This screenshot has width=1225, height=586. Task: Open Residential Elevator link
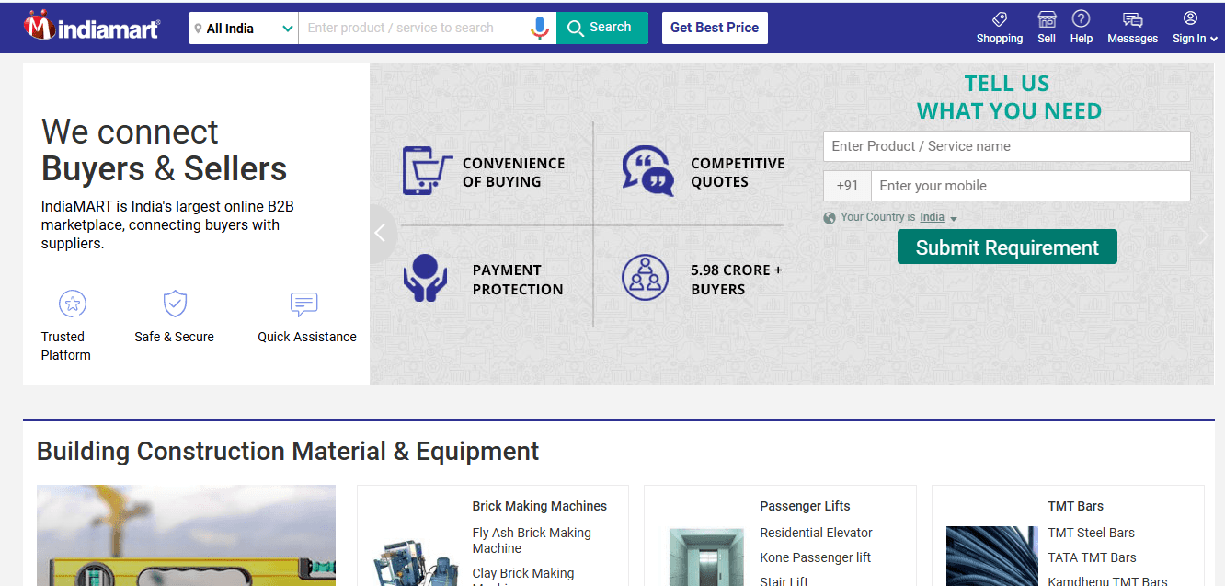(816, 533)
